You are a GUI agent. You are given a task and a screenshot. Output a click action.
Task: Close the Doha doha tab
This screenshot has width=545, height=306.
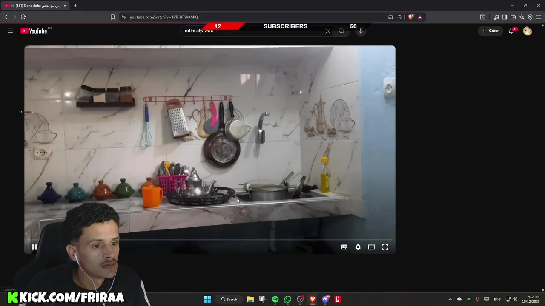pos(65,6)
